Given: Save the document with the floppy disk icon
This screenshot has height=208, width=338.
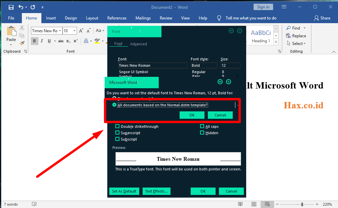Looking at the screenshot, I should pos(11,7).
